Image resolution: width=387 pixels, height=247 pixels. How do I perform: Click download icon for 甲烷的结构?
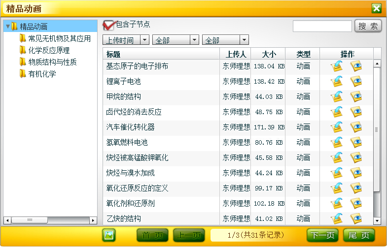[337, 96]
